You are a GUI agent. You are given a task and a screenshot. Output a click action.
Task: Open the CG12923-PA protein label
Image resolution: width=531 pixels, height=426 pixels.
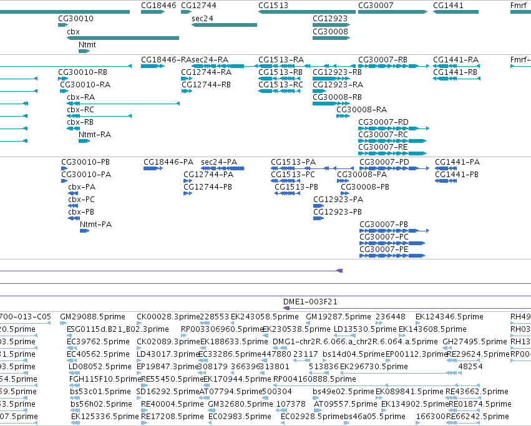338,200
